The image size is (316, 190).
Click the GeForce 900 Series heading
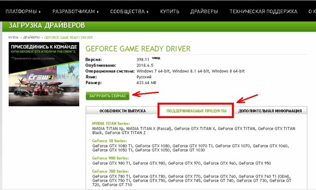point(110,158)
